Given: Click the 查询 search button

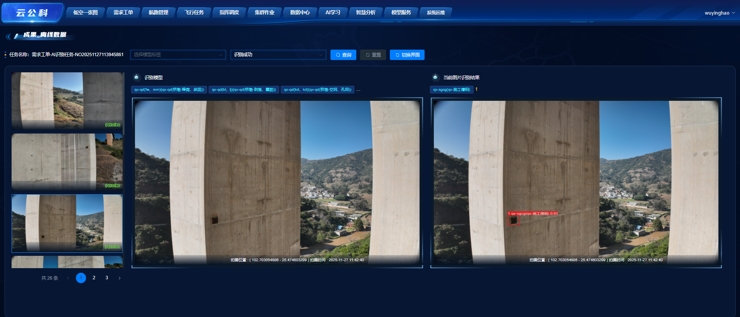Looking at the screenshot, I should [343, 55].
